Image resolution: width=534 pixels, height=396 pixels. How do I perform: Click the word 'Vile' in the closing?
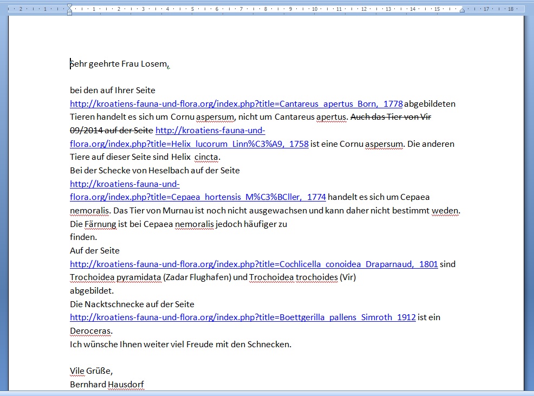tap(78, 371)
